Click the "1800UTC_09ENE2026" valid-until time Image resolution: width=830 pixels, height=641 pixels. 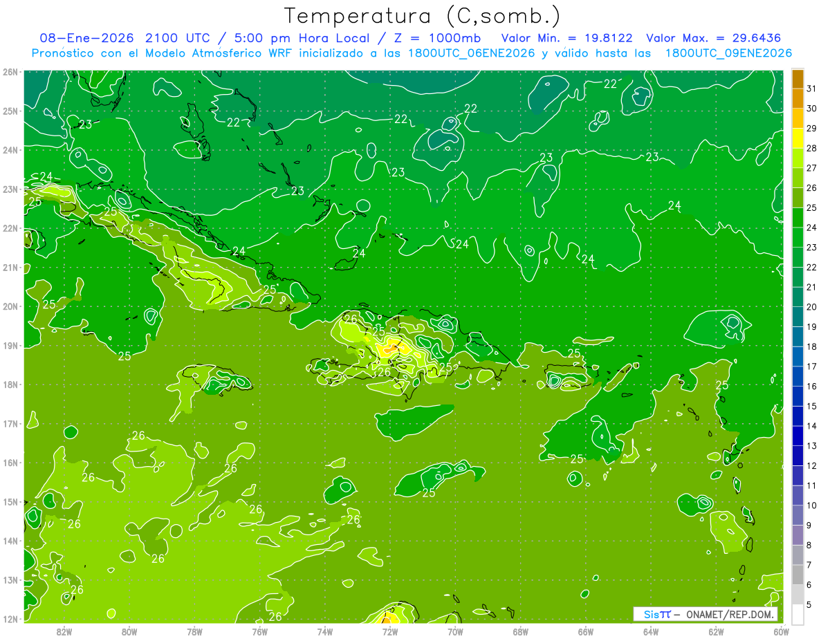point(728,53)
